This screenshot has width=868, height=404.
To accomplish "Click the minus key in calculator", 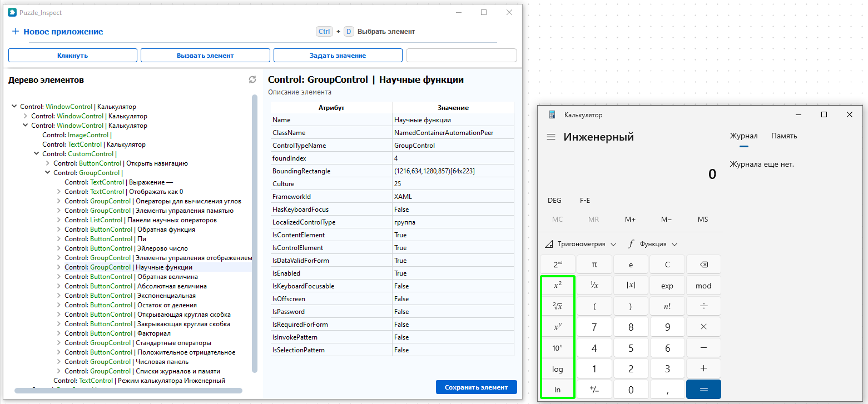I will pos(703,348).
